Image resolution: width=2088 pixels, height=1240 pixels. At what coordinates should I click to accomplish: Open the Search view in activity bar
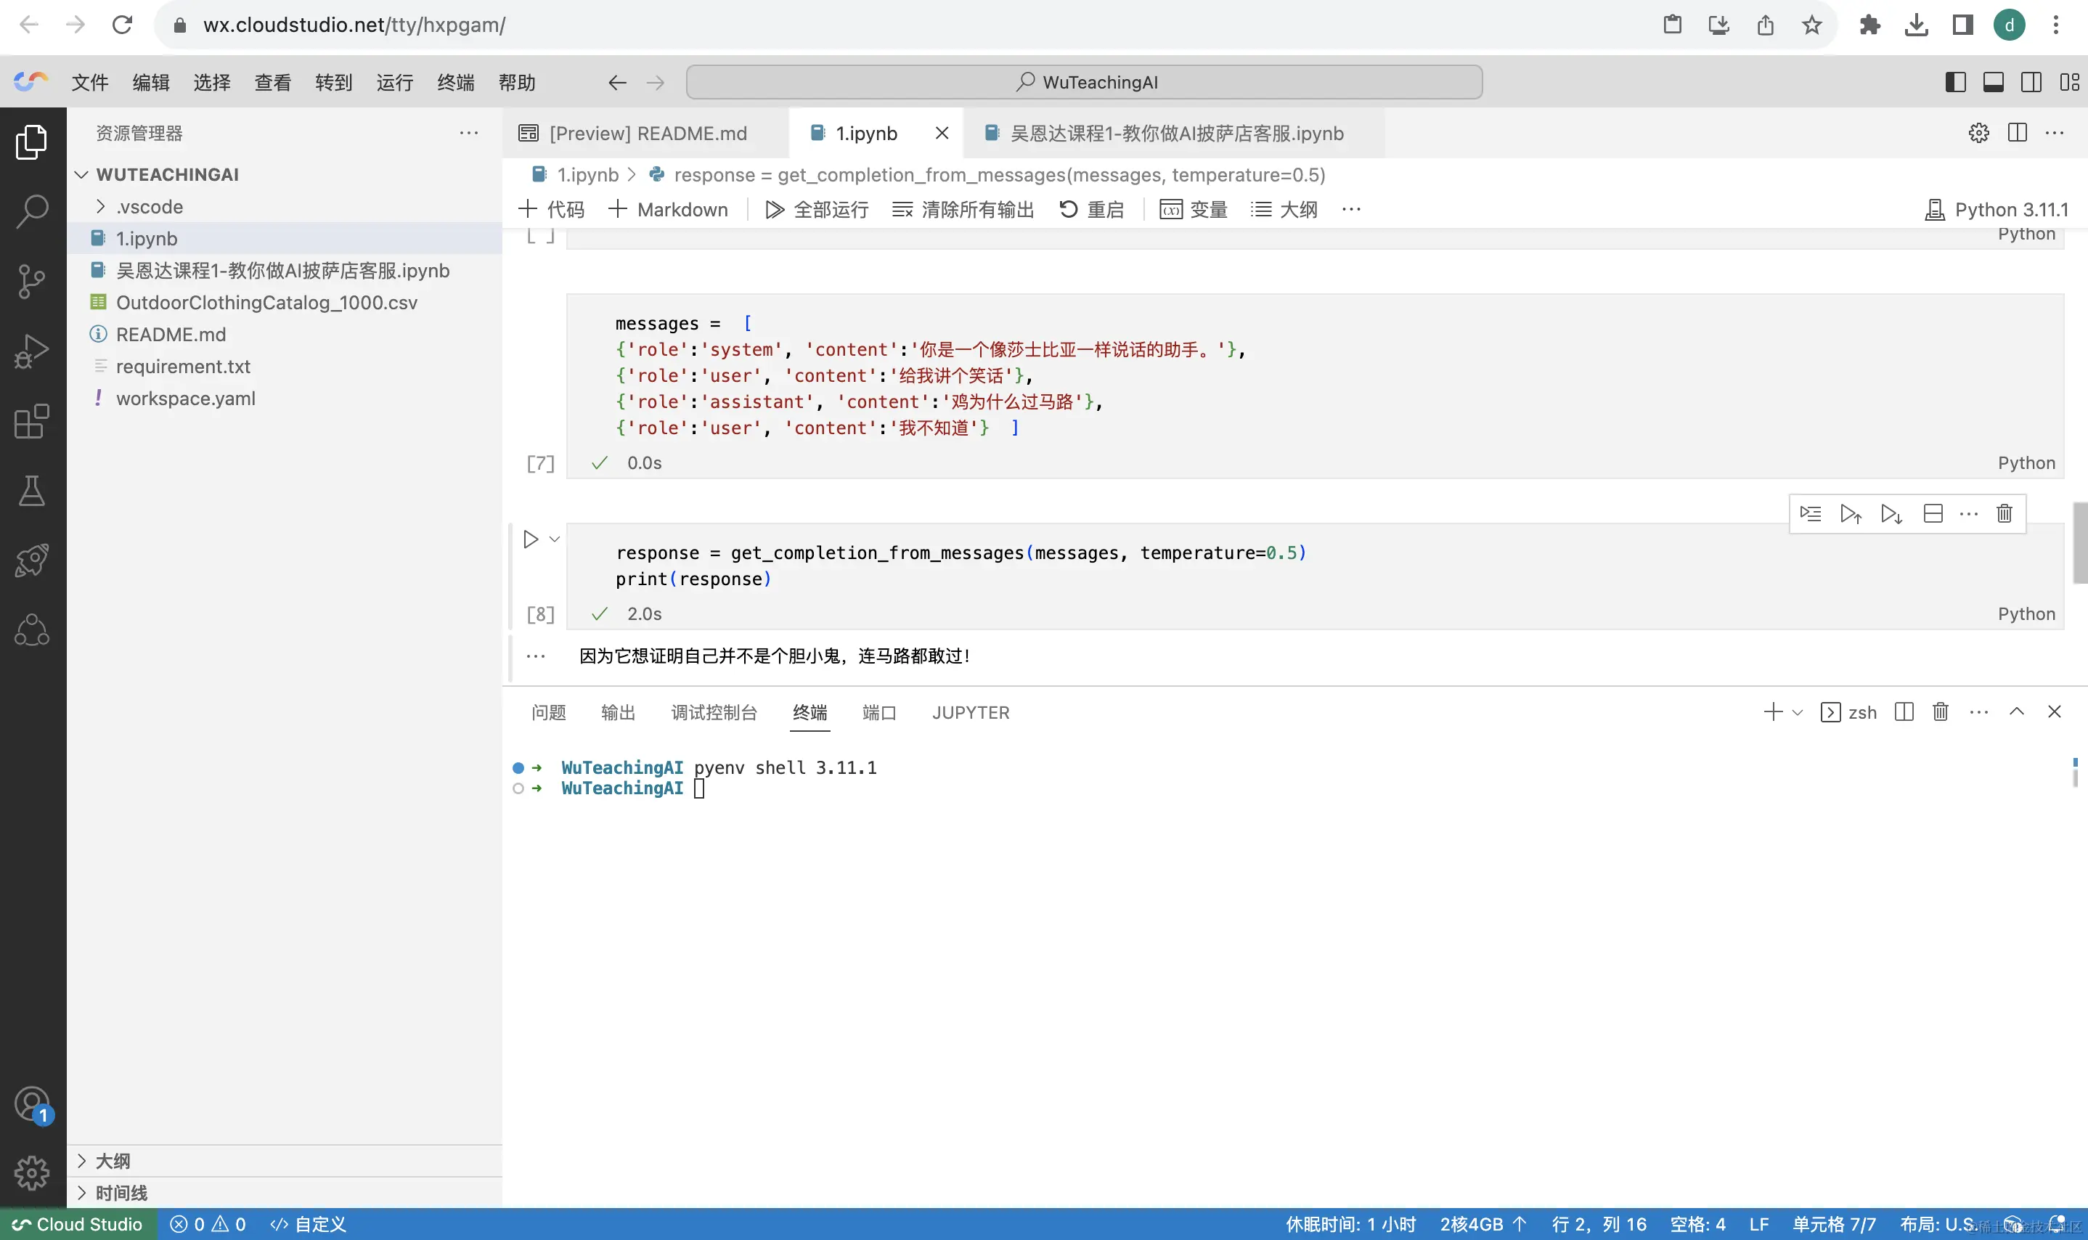[32, 211]
